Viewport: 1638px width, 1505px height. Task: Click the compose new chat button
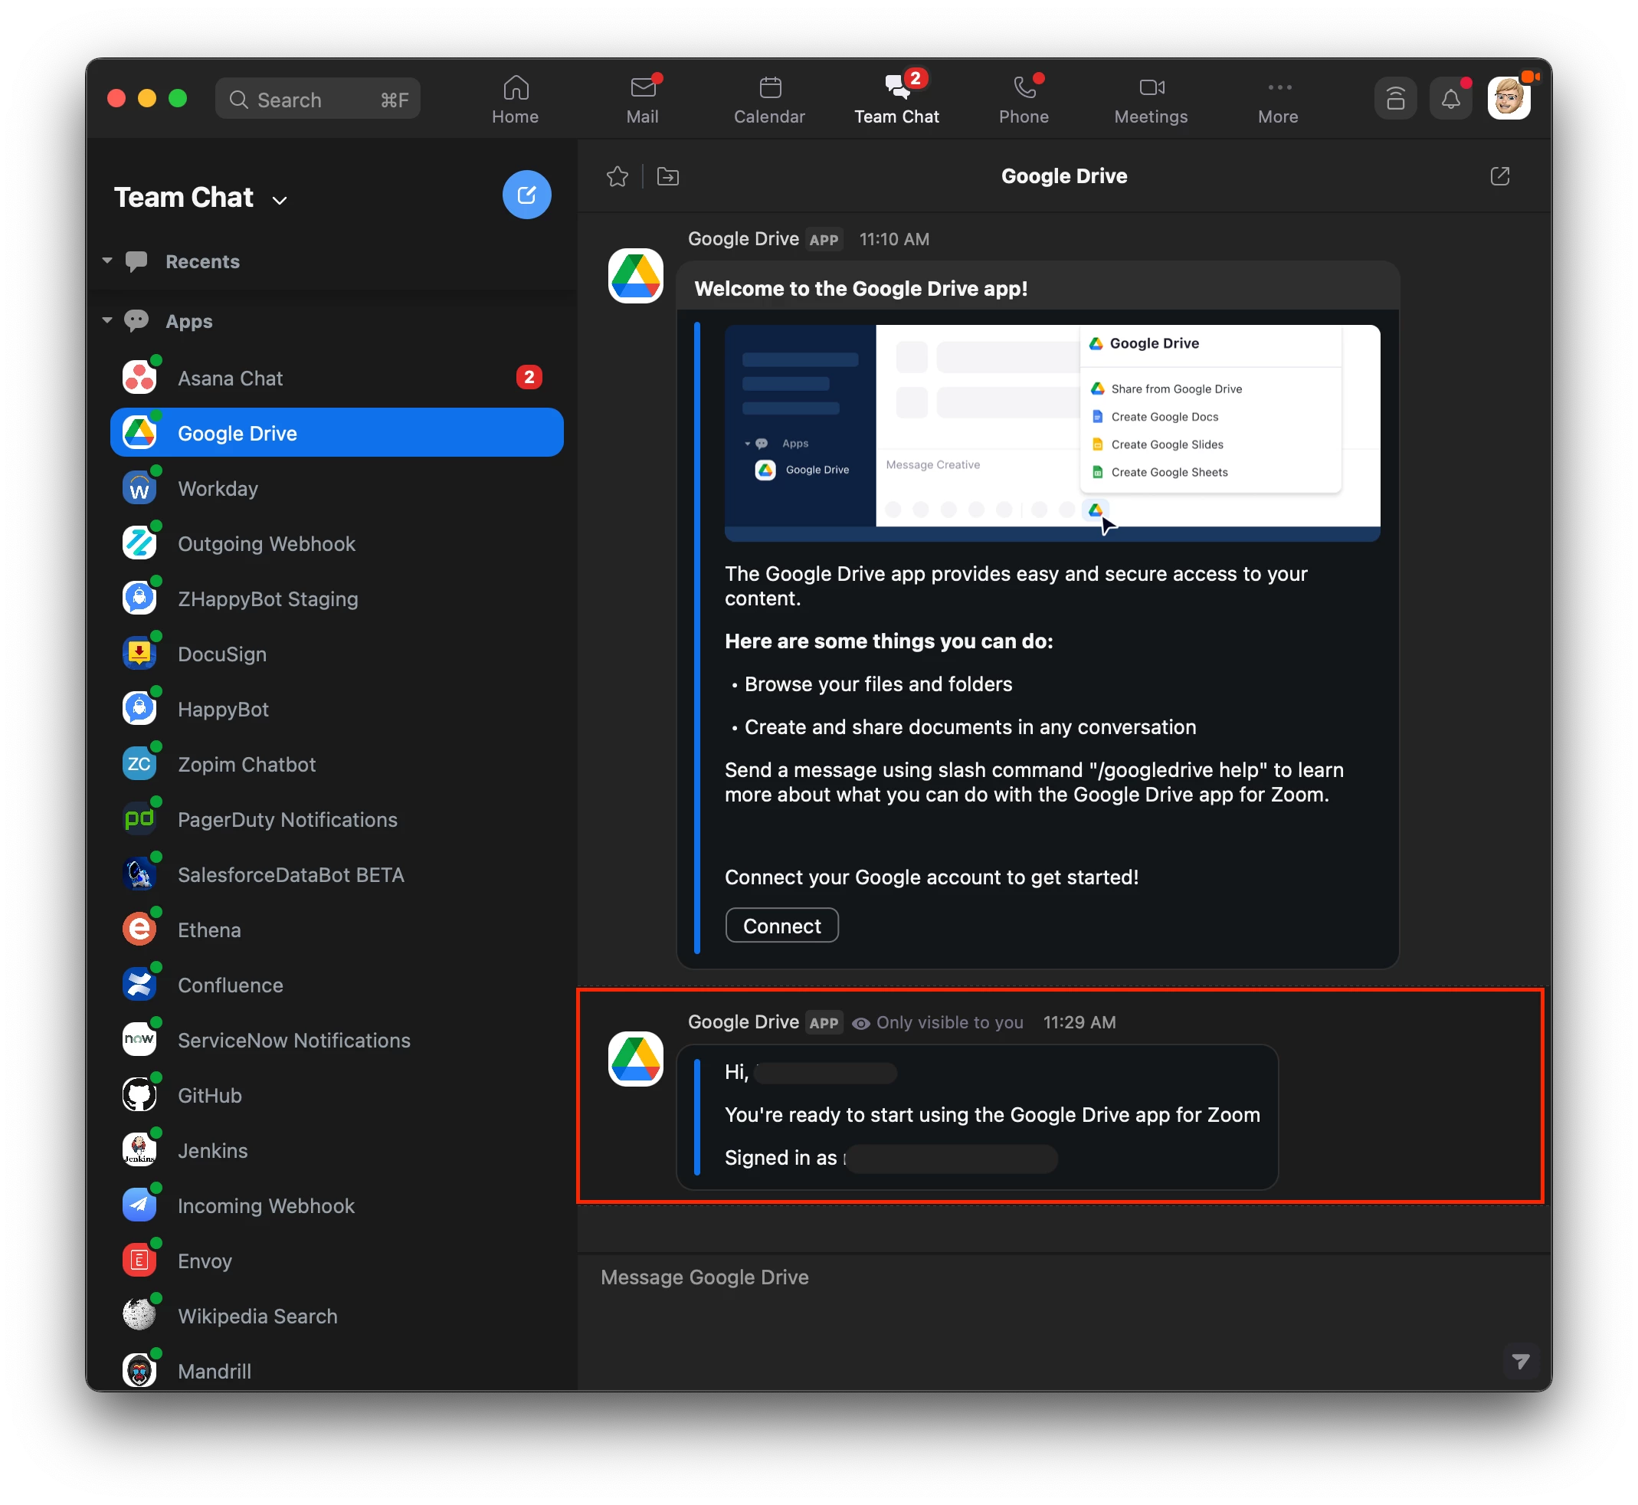point(526,195)
